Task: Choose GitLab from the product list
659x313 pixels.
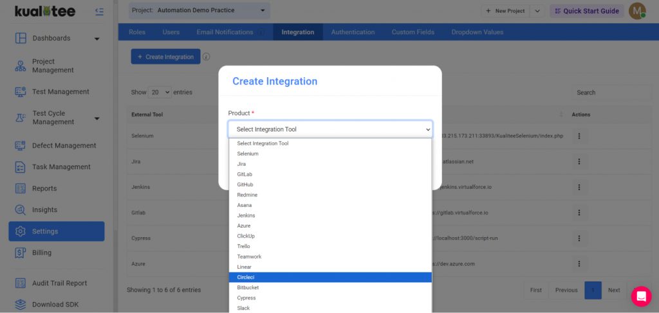Action: click(x=330, y=174)
